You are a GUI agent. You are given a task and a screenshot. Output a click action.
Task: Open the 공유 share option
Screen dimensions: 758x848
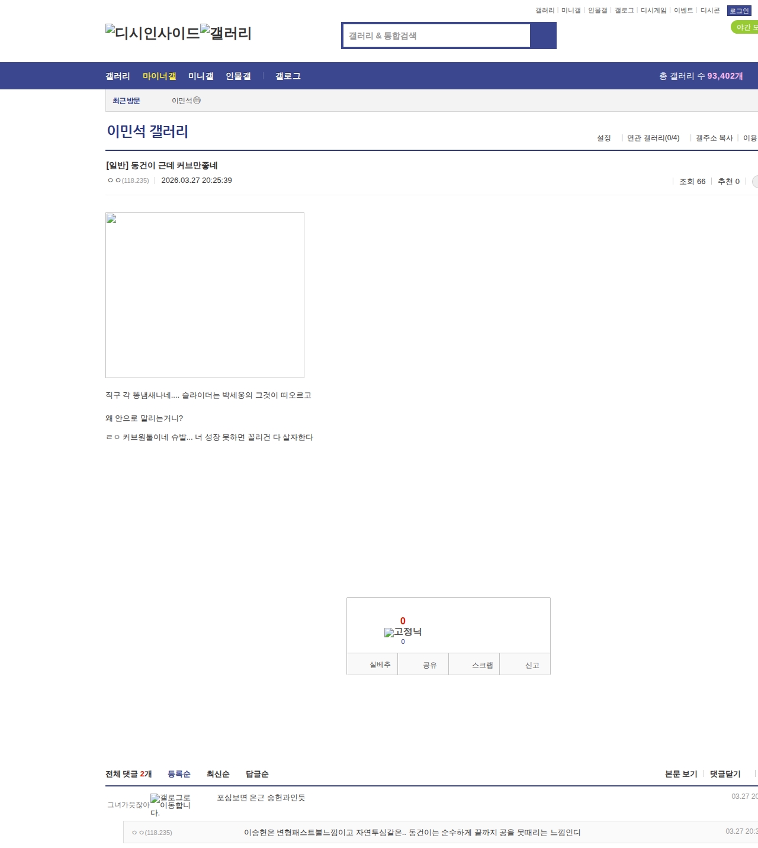429,665
